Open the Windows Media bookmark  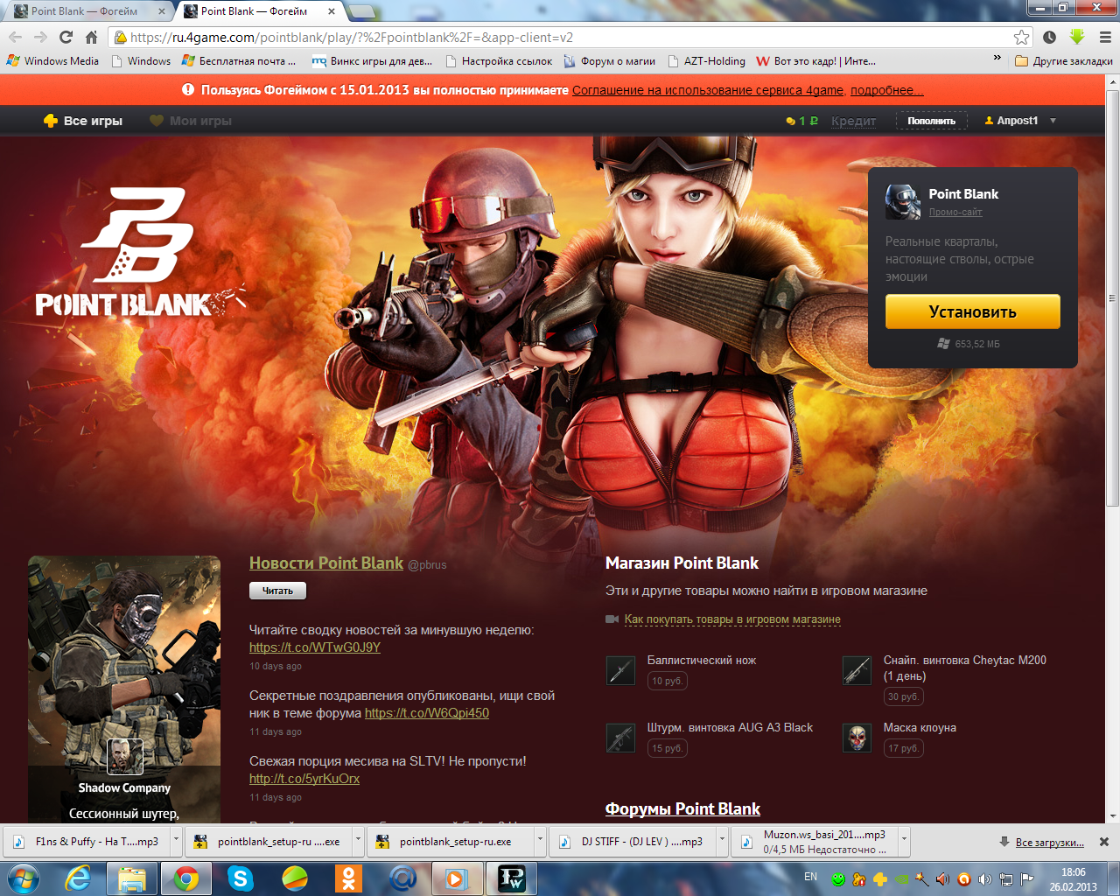[x=52, y=61]
